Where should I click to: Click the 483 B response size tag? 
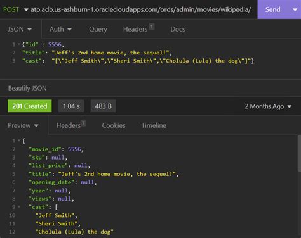[103, 106]
